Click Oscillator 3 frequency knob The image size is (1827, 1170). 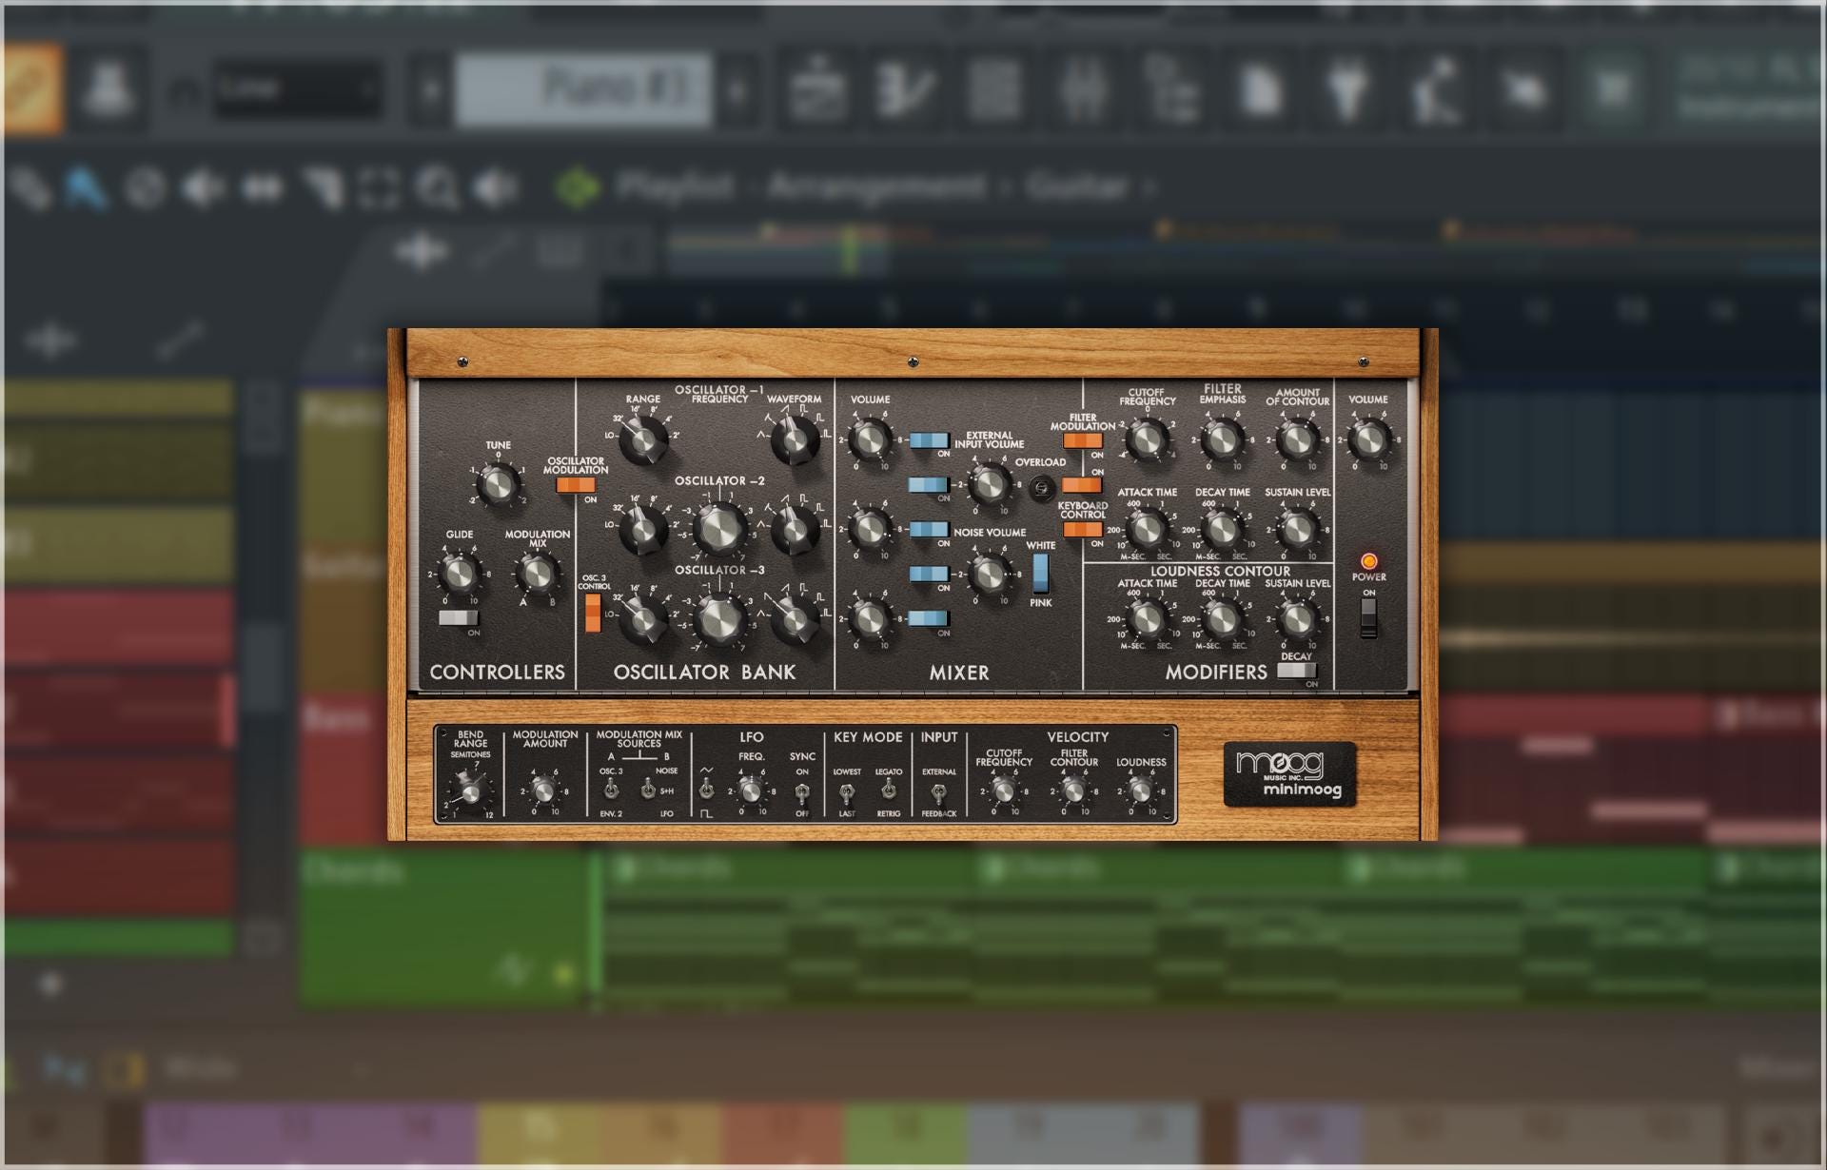click(x=720, y=618)
